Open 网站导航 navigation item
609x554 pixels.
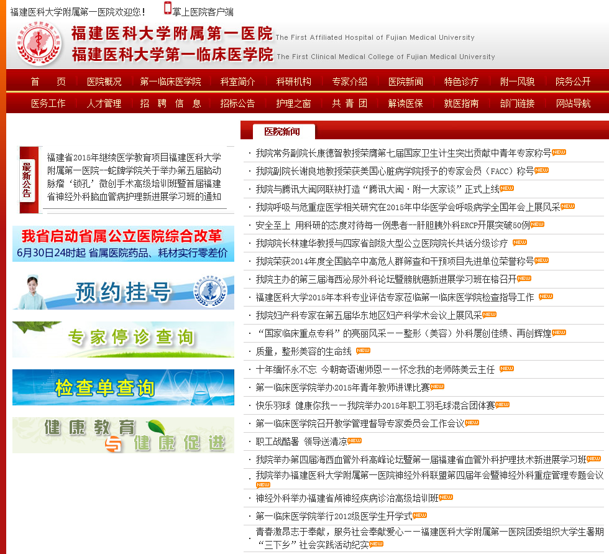573,103
